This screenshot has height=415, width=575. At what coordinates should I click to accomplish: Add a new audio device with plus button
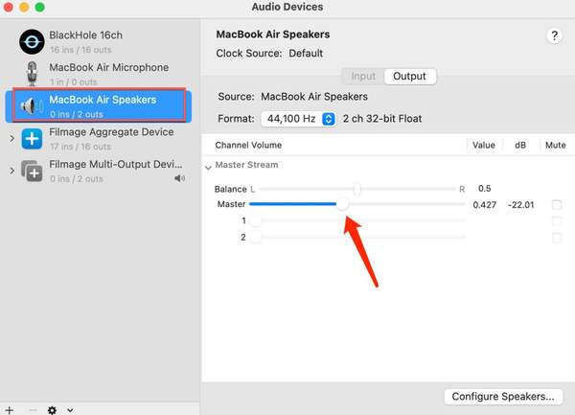11,409
